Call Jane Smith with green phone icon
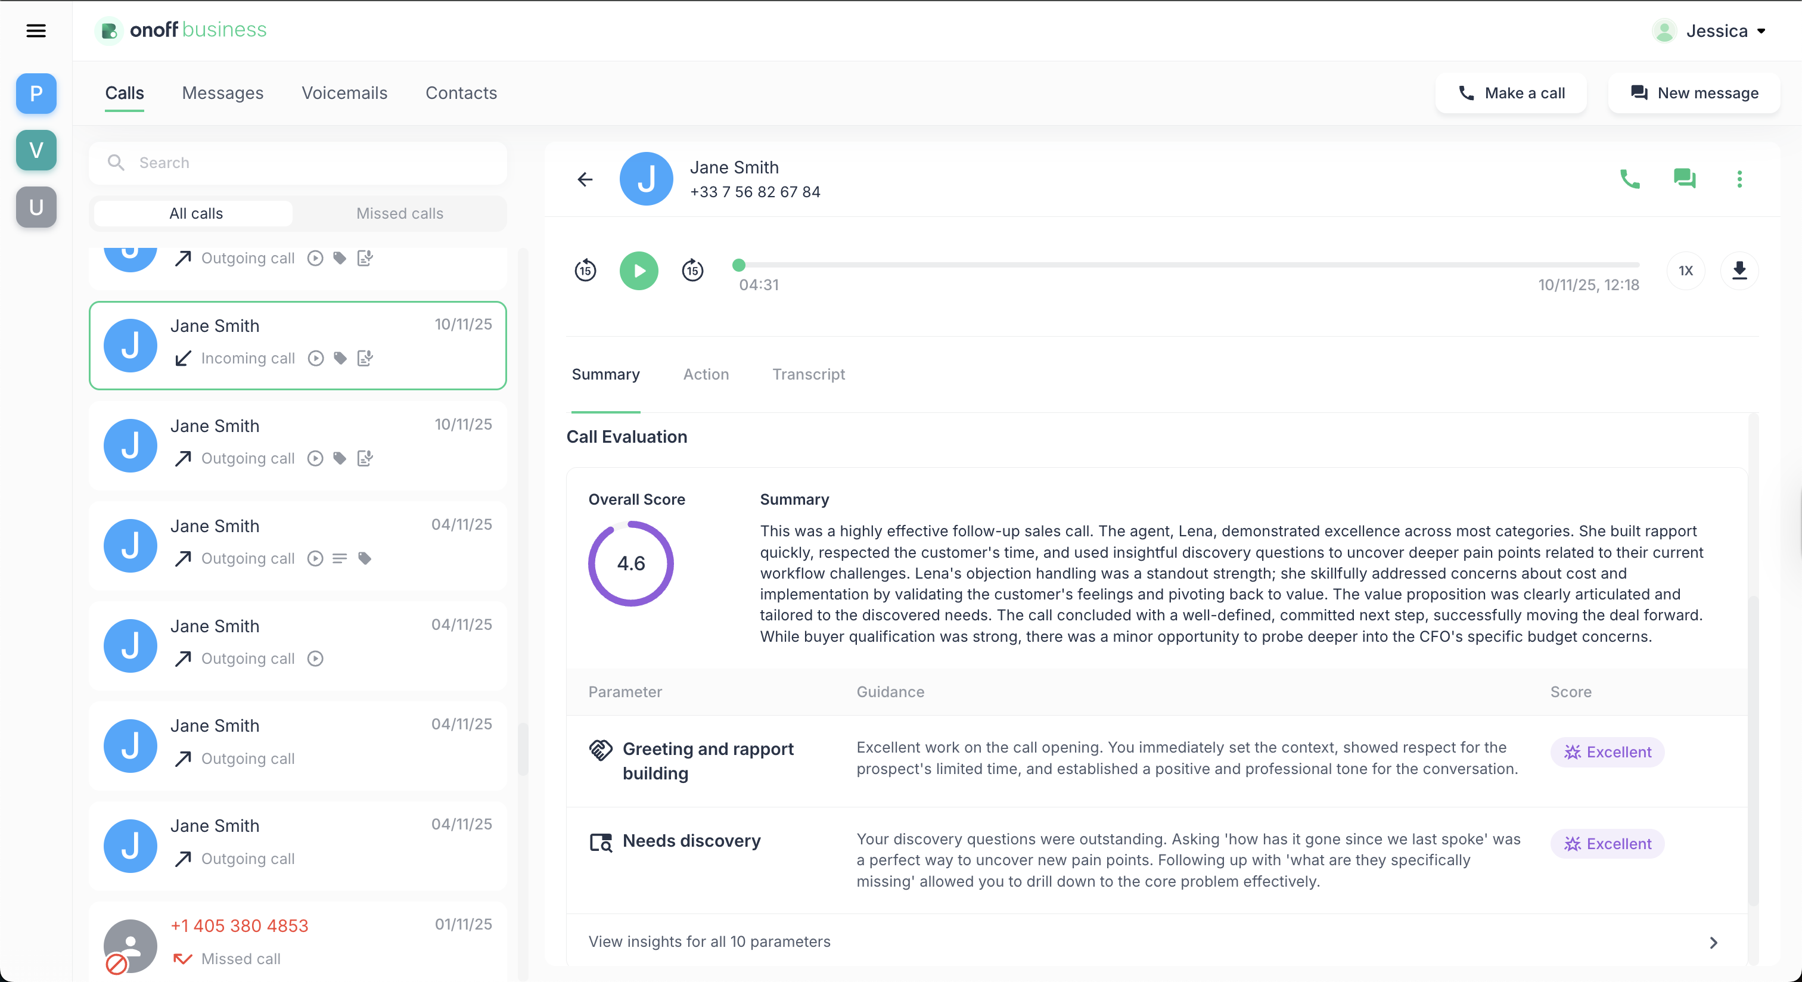This screenshot has height=982, width=1802. tap(1630, 179)
